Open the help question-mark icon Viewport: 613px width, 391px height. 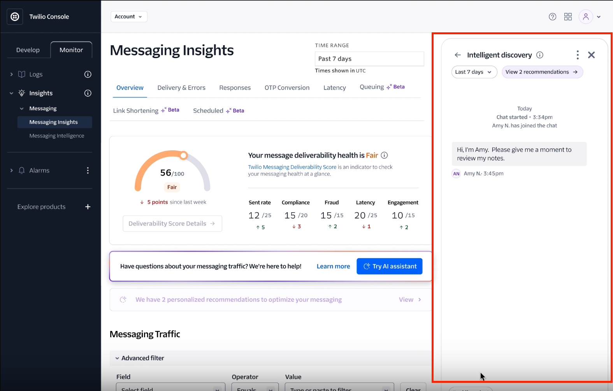(x=552, y=17)
